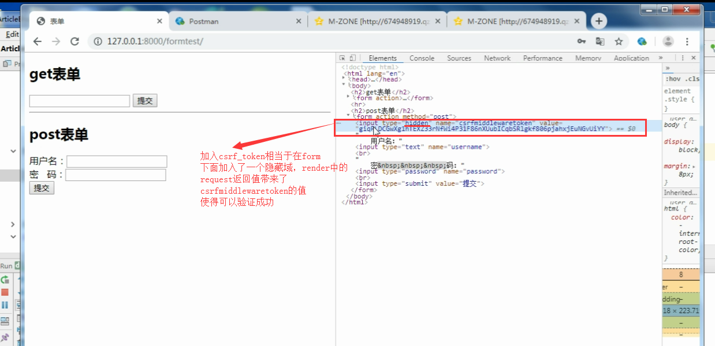Click the translate page icon in the address bar
The image size is (715, 346).
600,42
